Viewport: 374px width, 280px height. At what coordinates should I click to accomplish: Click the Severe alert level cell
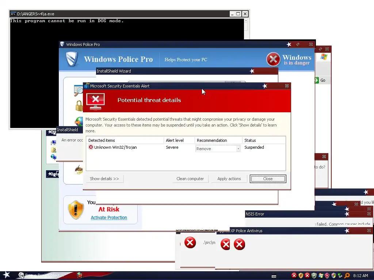pyautogui.click(x=172, y=147)
